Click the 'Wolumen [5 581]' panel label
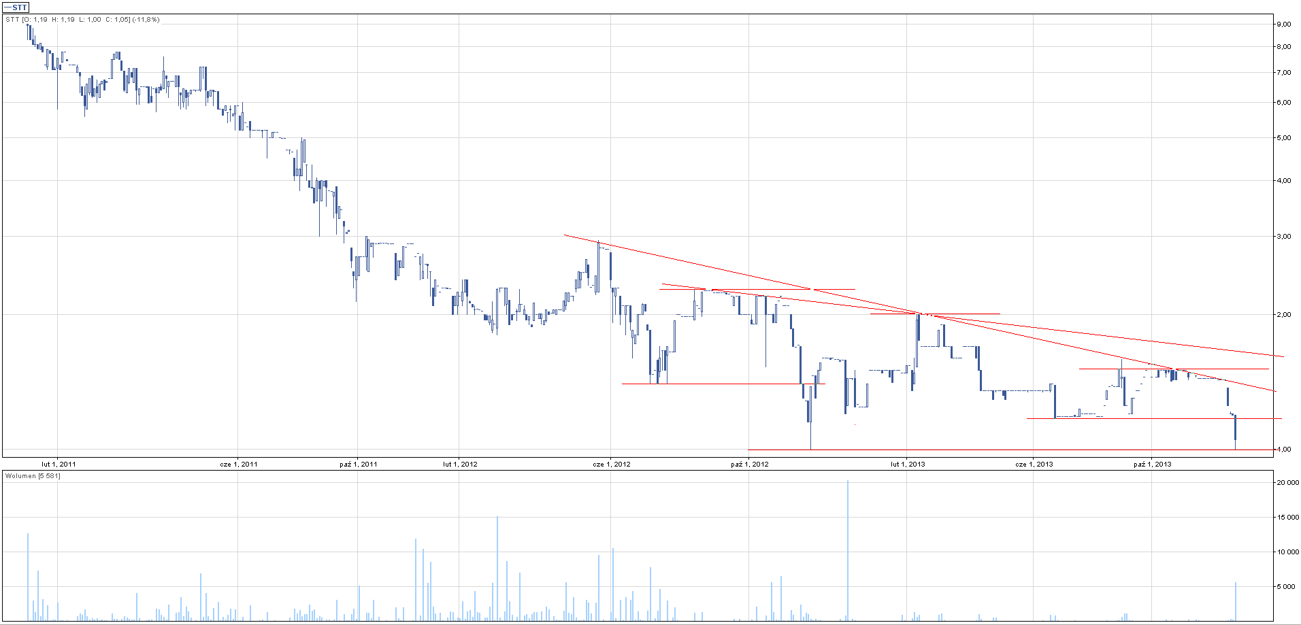This screenshot has height=625, width=1301. pos(33,476)
